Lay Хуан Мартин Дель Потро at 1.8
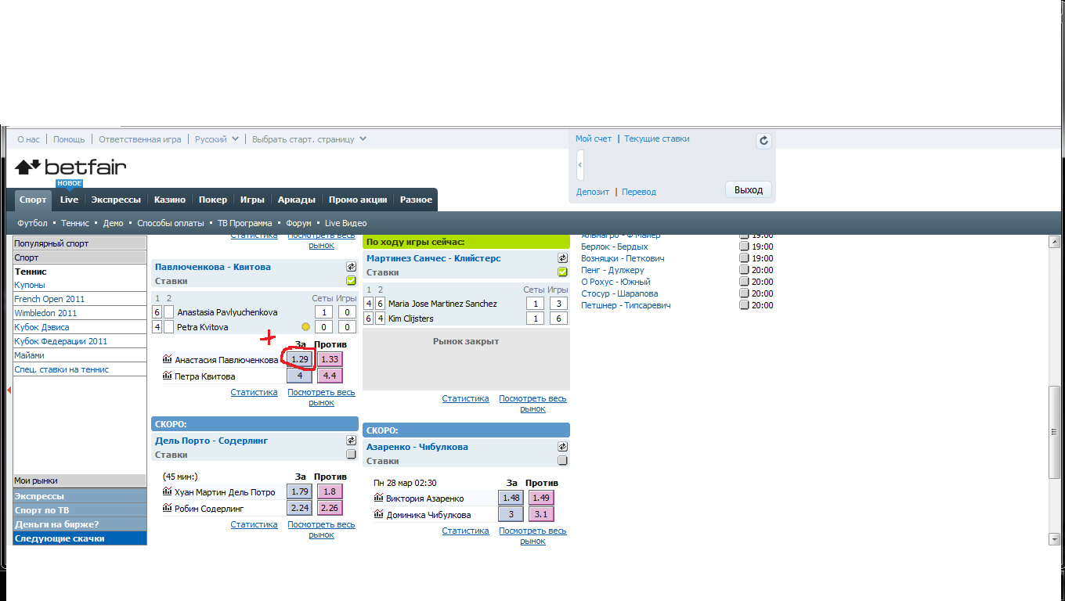1065x601 pixels. [x=330, y=491]
